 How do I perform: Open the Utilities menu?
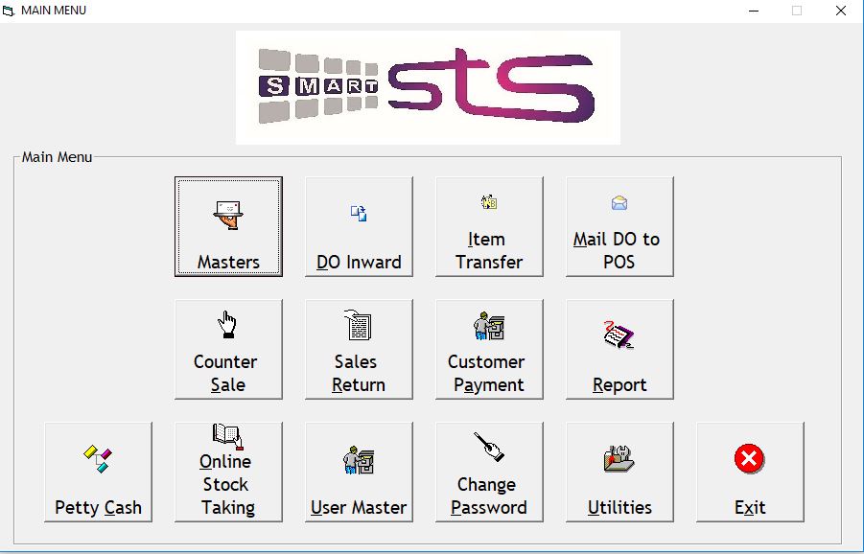(x=619, y=472)
